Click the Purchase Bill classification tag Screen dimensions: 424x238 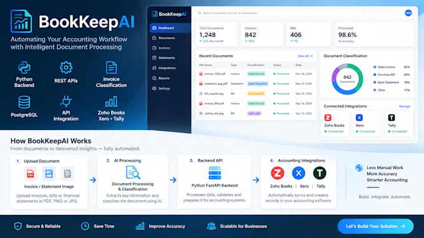coord(256,94)
